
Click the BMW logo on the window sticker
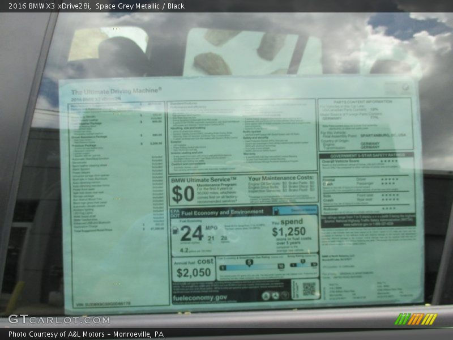click(404, 88)
